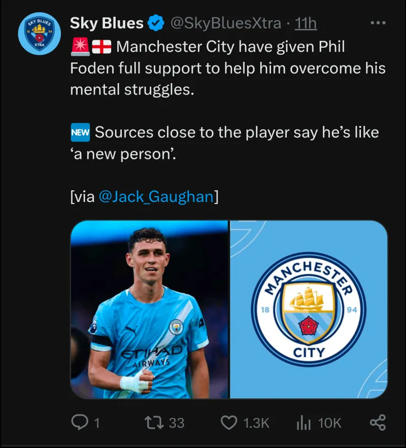406x448 pixels.
Task: Click the 11h timestamp link
Action: pyautogui.click(x=306, y=23)
